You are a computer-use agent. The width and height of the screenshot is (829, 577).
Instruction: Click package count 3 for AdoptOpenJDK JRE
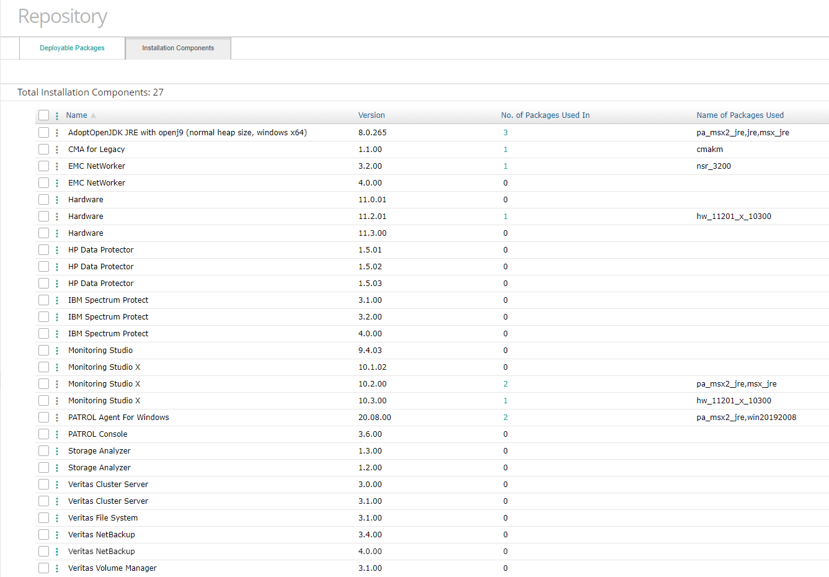505,133
